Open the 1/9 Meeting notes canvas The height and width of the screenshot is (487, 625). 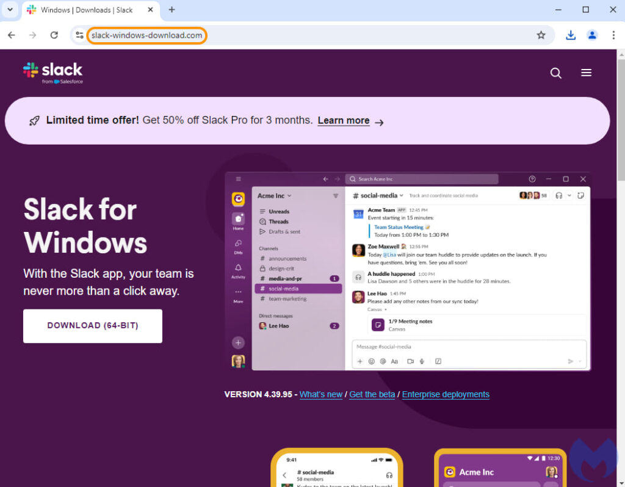[476, 325]
